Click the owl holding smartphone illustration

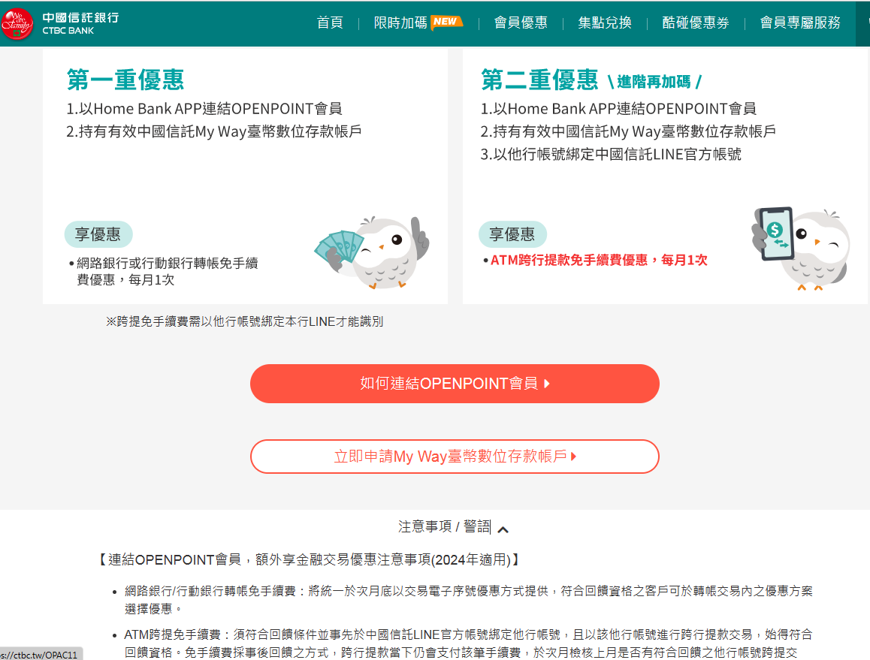tap(801, 247)
